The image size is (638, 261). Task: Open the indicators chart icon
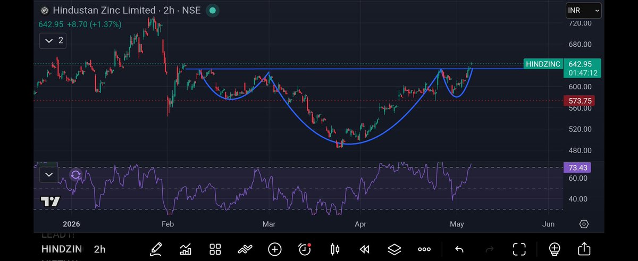[x=186, y=248]
